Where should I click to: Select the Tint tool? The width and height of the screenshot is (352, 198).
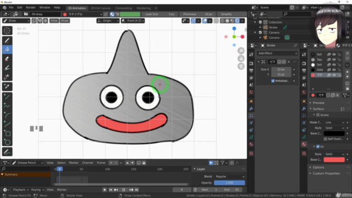tap(7, 68)
